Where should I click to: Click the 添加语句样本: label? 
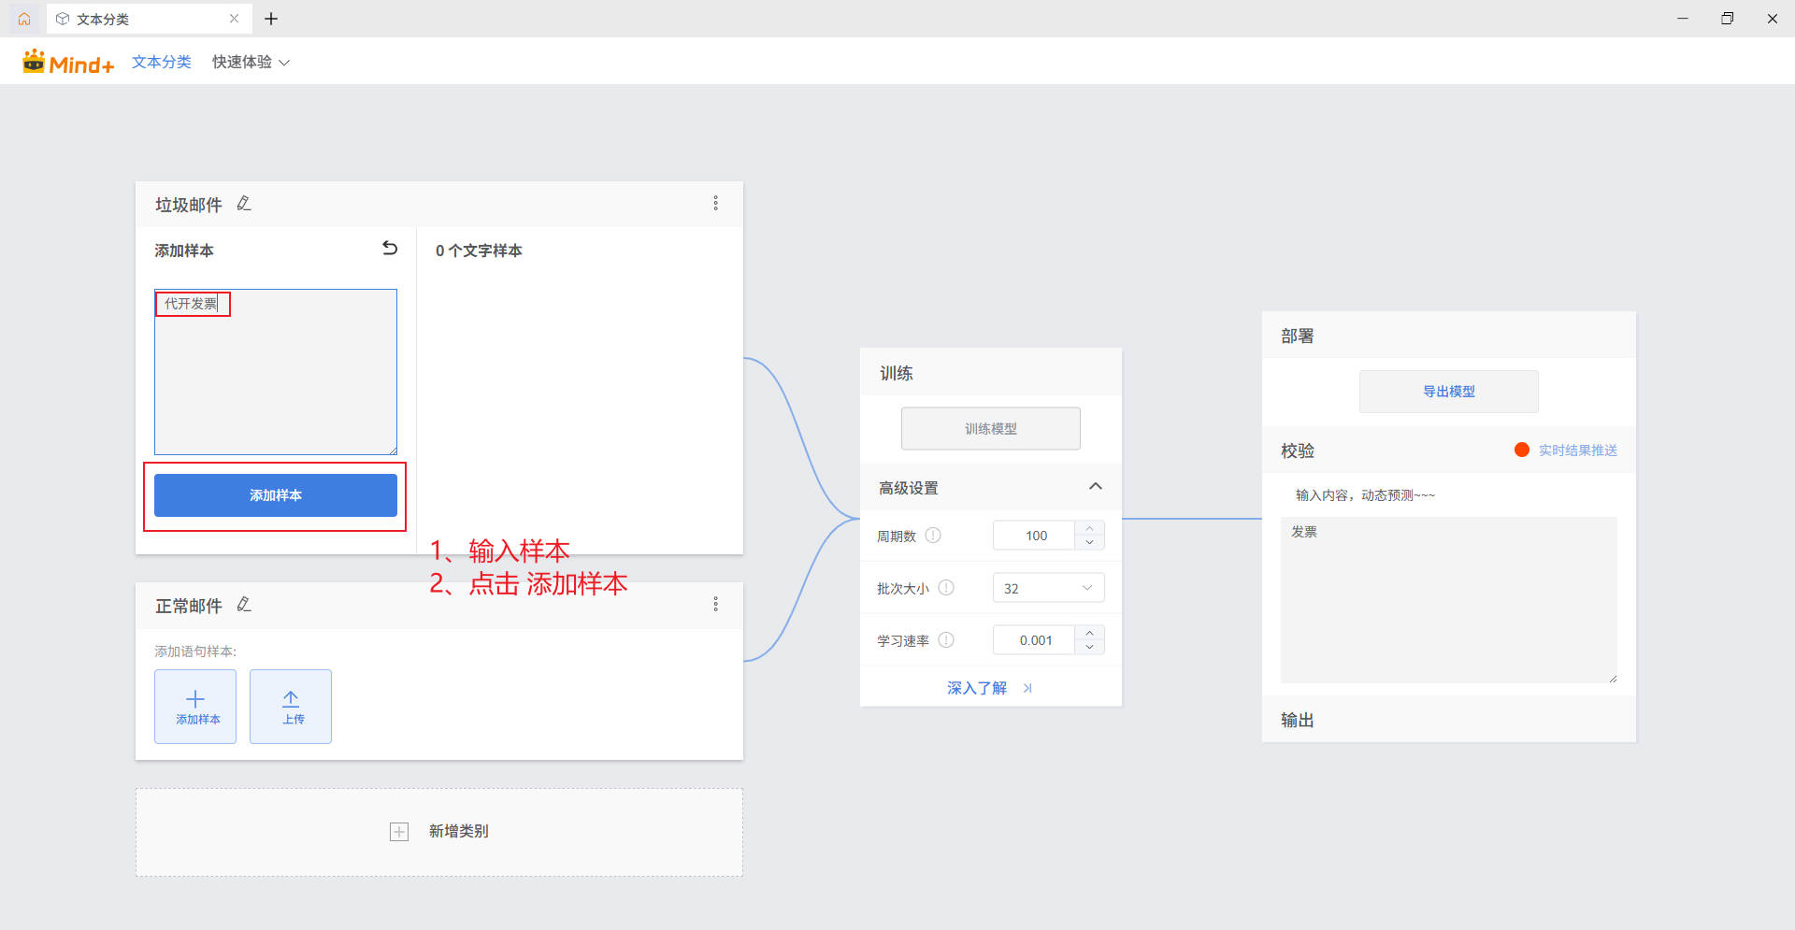pyautogui.click(x=195, y=651)
